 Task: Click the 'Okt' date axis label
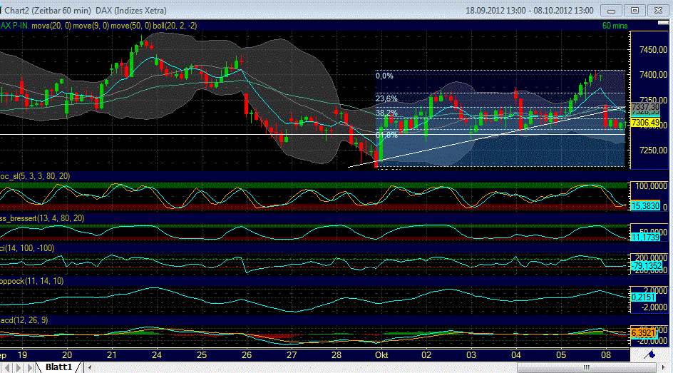pyautogui.click(x=381, y=355)
